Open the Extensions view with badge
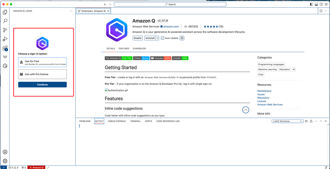This screenshot has width=330, height=169. tap(5, 48)
